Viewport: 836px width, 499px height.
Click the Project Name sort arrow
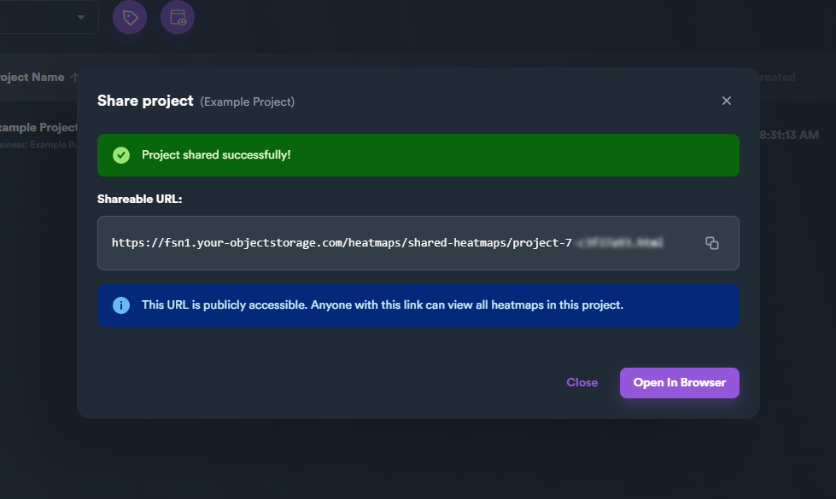coord(74,78)
